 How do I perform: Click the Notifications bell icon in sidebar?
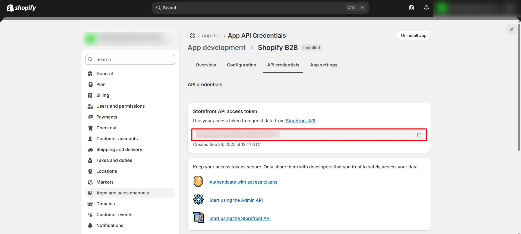[90, 226]
